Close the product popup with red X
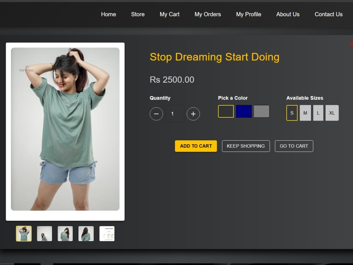This screenshot has height=265, width=353. tap(351, 44)
